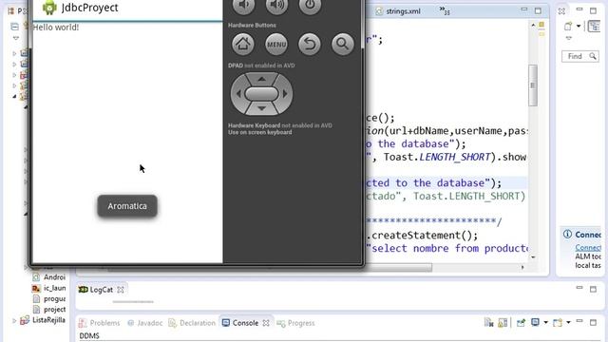This screenshot has height=342, width=608.
Task: Click the Display Selected Console icon
Action: pos(536,323)
